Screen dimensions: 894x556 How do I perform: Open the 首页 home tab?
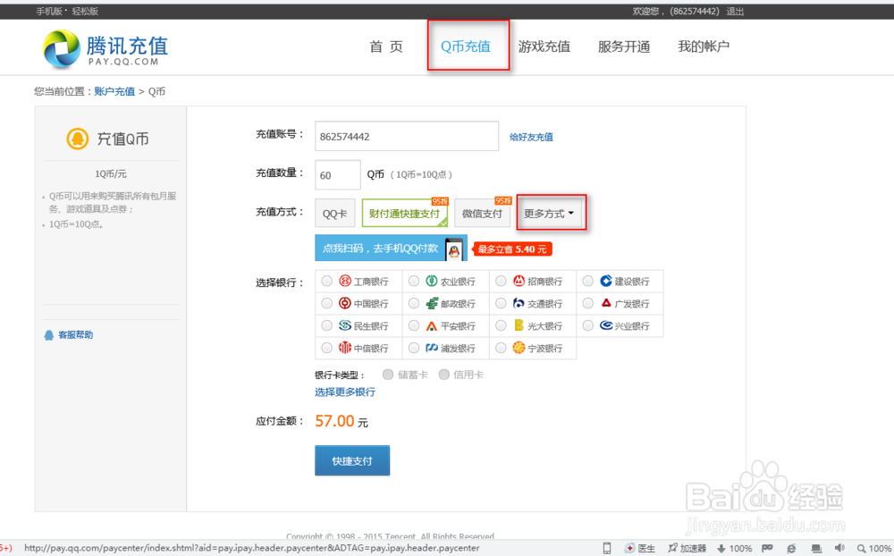point(386,46)
